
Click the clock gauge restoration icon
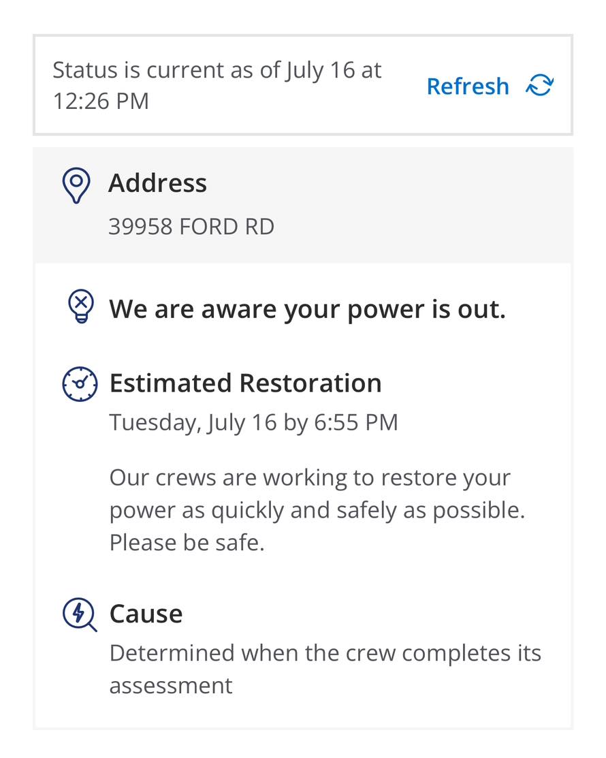coord(80,384)
